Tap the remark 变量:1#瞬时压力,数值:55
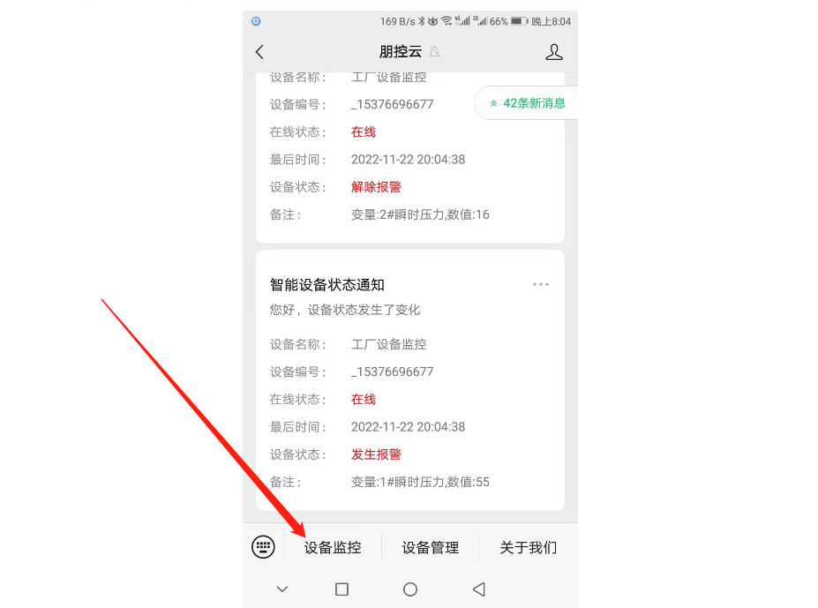 click(420, 482)
